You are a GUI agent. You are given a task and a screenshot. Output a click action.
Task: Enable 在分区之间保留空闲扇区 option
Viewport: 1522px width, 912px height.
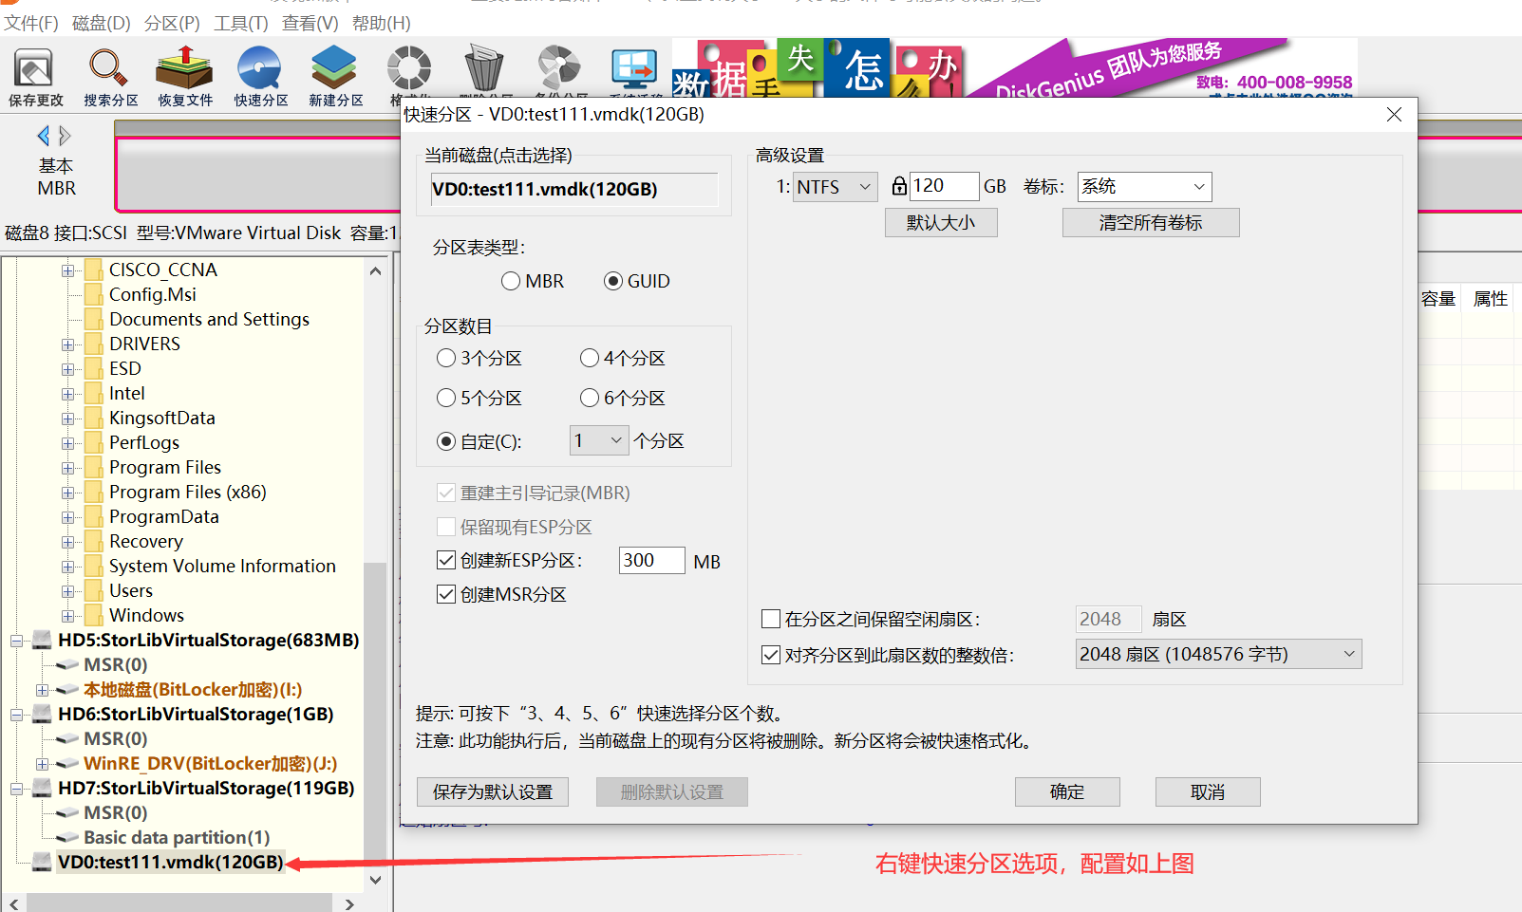pos(771,619)
